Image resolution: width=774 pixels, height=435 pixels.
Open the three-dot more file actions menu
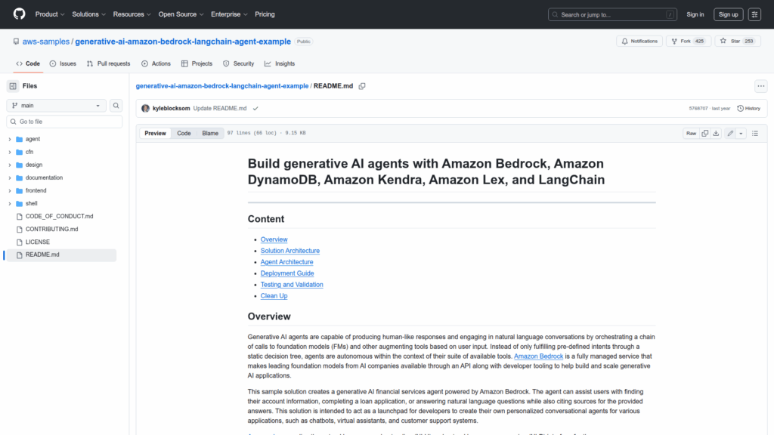[x=760, y=86]
